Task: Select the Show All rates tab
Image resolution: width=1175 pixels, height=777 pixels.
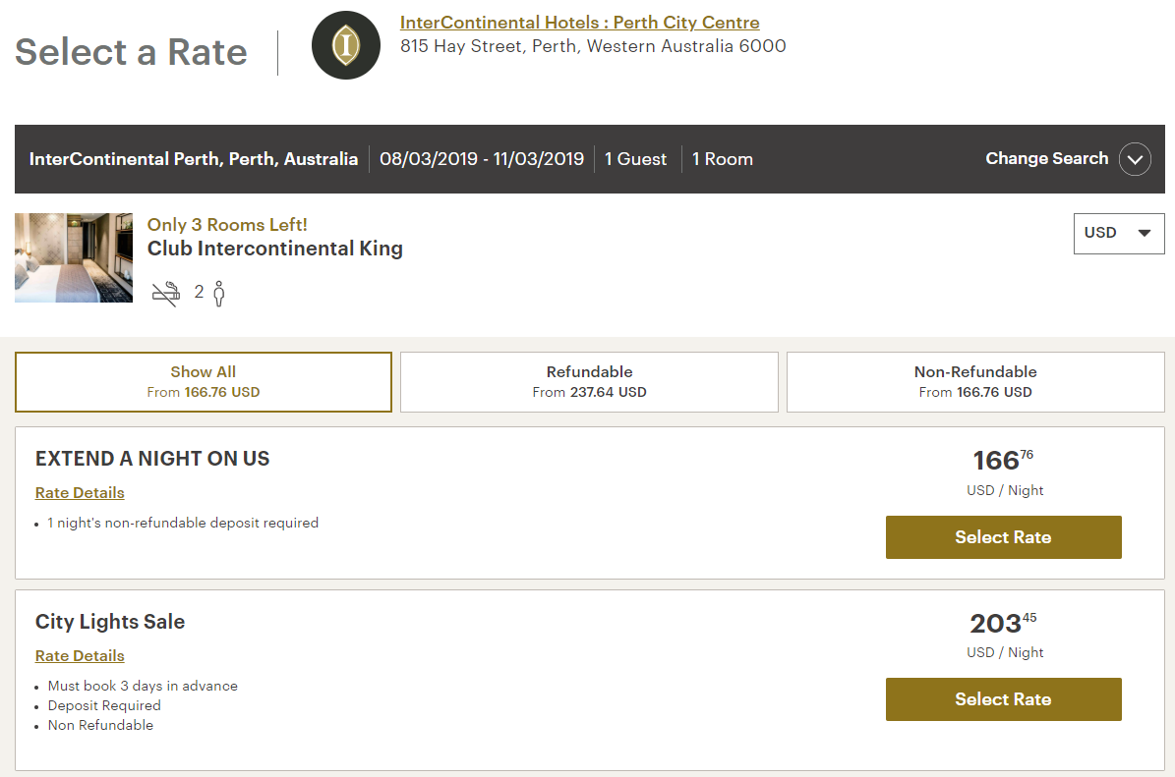Action: (204, 382)
